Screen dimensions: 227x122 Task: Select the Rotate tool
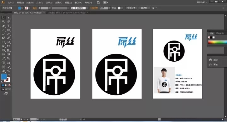pos(3,42)
